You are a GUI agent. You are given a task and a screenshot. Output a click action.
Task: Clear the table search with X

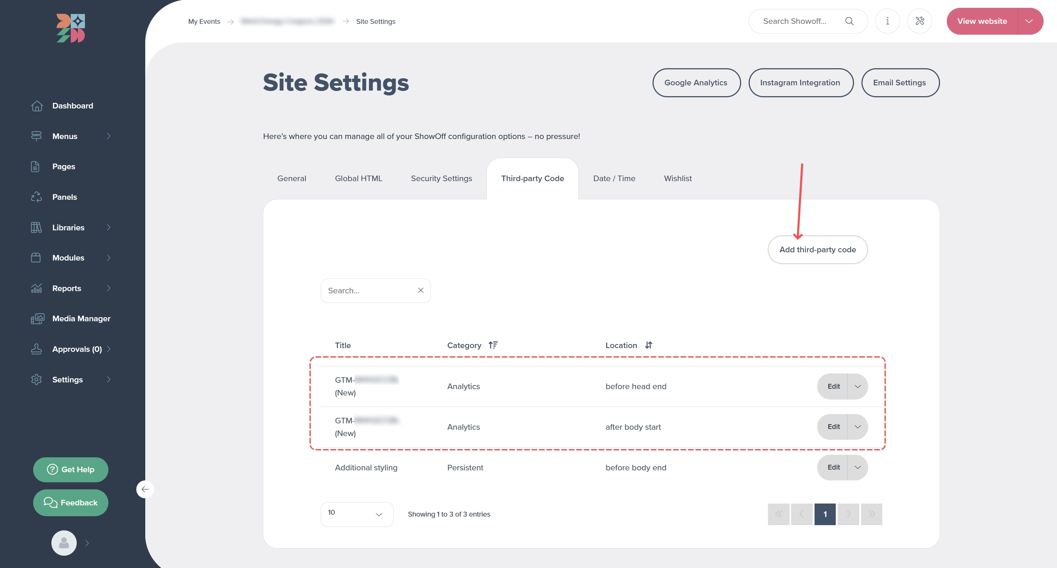pos(420,290)
